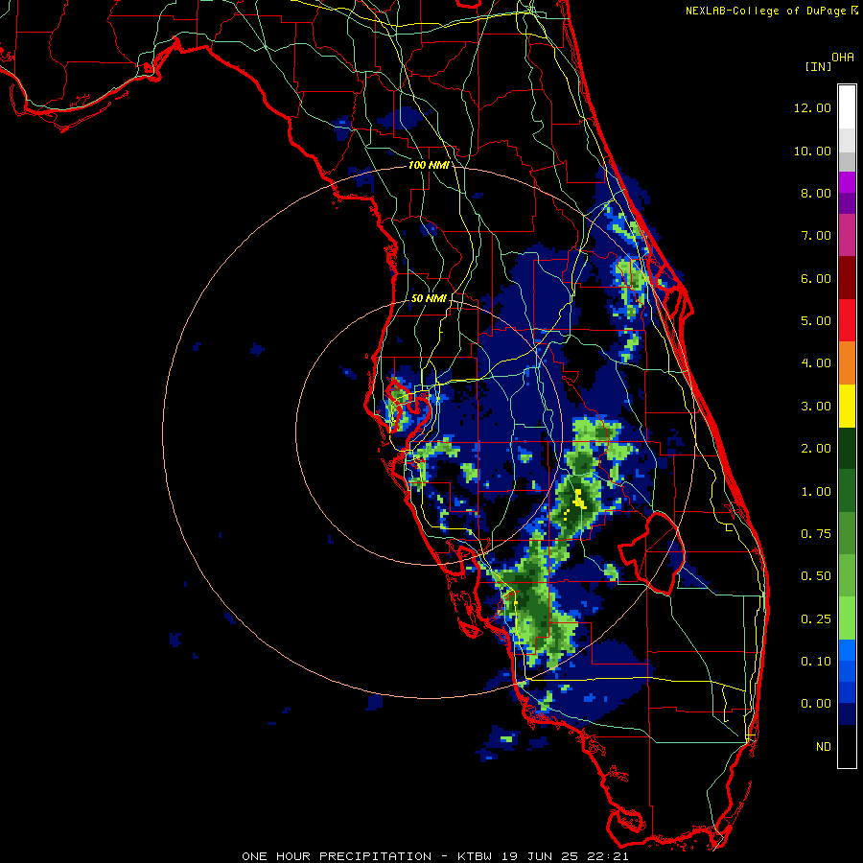Click the NEXLAB-College of DuPage label
Viewport: 863px width, 863px height.
tap(765, 11)
